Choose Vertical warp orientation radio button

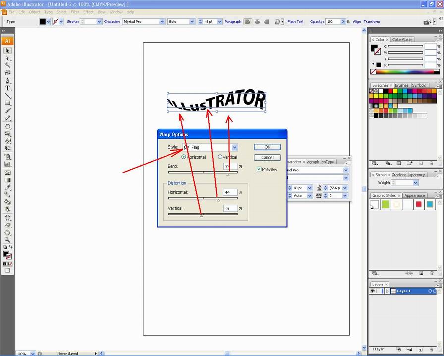tap(220, 157)
